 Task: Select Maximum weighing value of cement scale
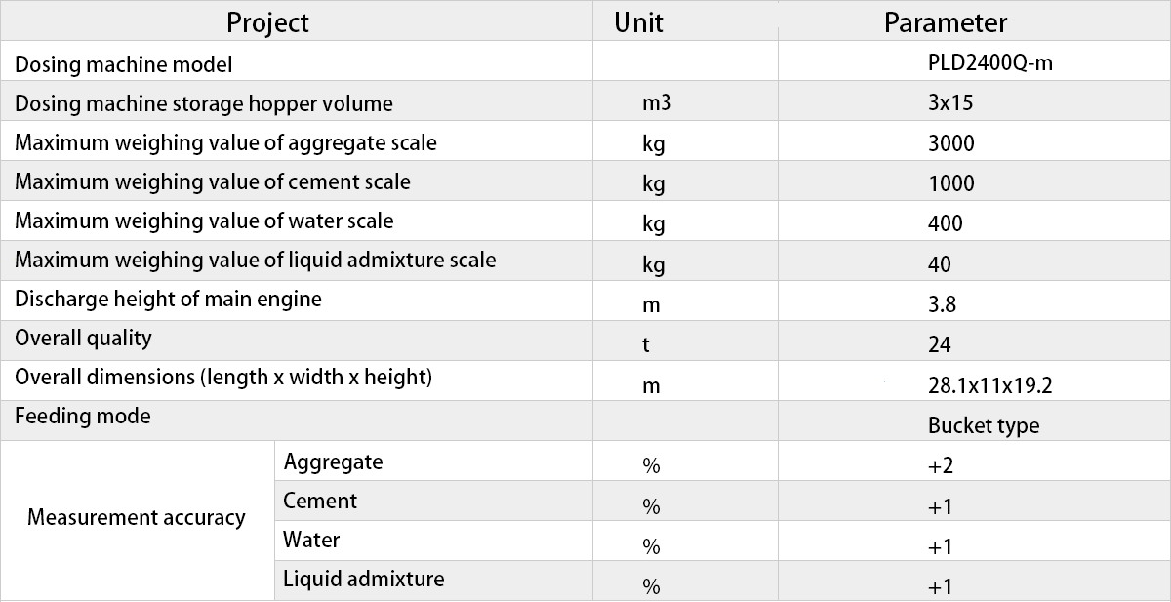coord(213,182)
